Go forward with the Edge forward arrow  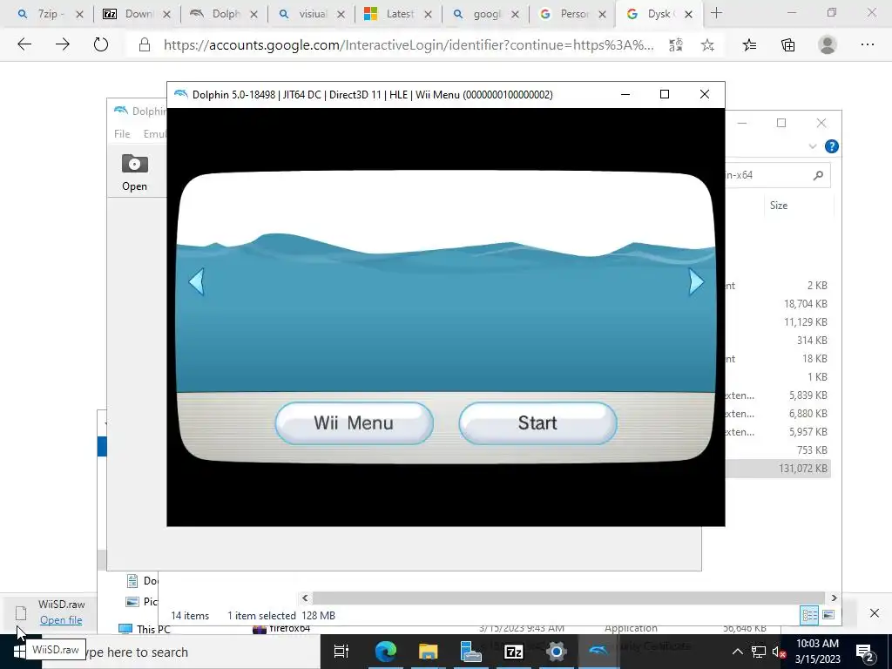click(63, 44)
